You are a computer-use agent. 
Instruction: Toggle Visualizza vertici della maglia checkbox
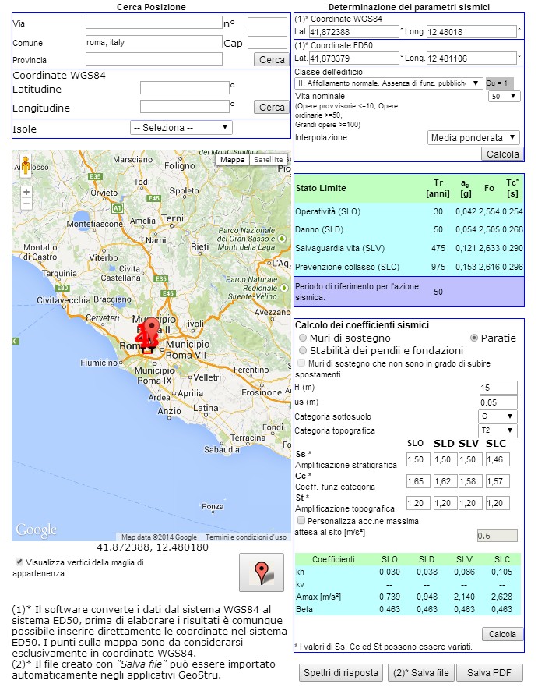(x=19, y=562)
